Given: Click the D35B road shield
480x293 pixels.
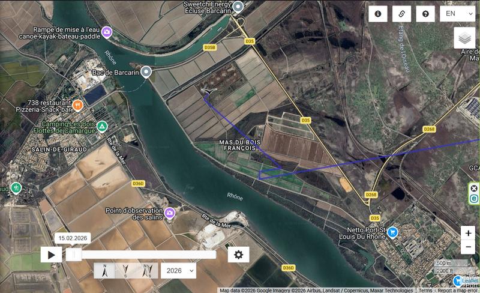Looking at the screenshot, I should (x=209, y=47).
